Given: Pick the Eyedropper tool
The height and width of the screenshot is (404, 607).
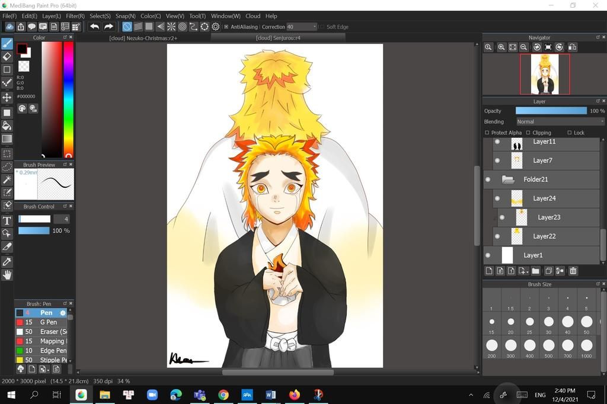Looking at the screenshot, I should pyautogui.click(x=7, y=262).
